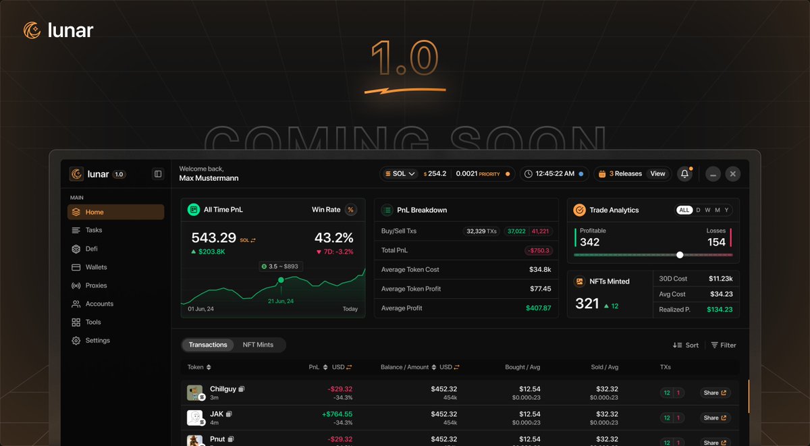Sort by Token column arrows

pos(209,367)
